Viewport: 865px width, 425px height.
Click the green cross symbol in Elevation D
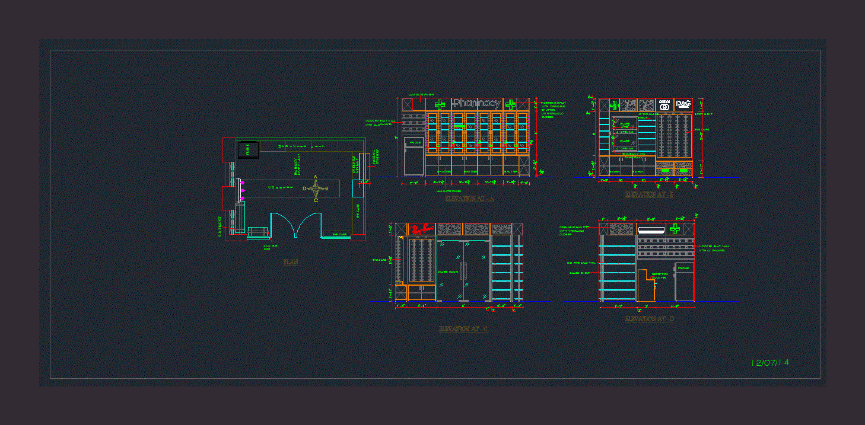[x=675, y=229]
